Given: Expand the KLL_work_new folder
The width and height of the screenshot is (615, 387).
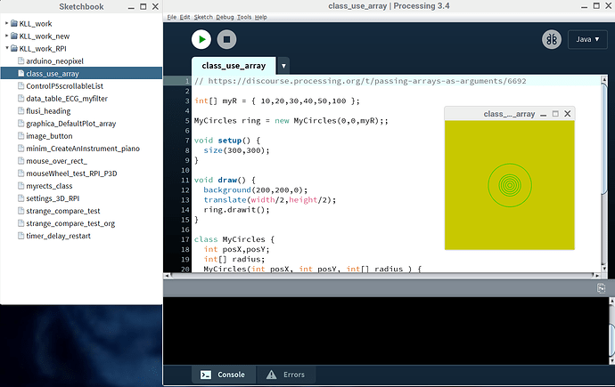Looking at the screenshot, I should tap(6, 36).
